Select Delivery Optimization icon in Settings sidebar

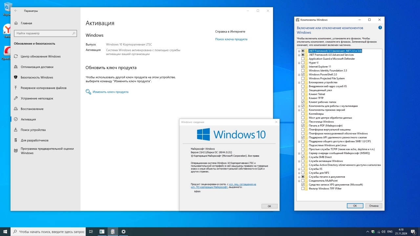tap(16, 67)
